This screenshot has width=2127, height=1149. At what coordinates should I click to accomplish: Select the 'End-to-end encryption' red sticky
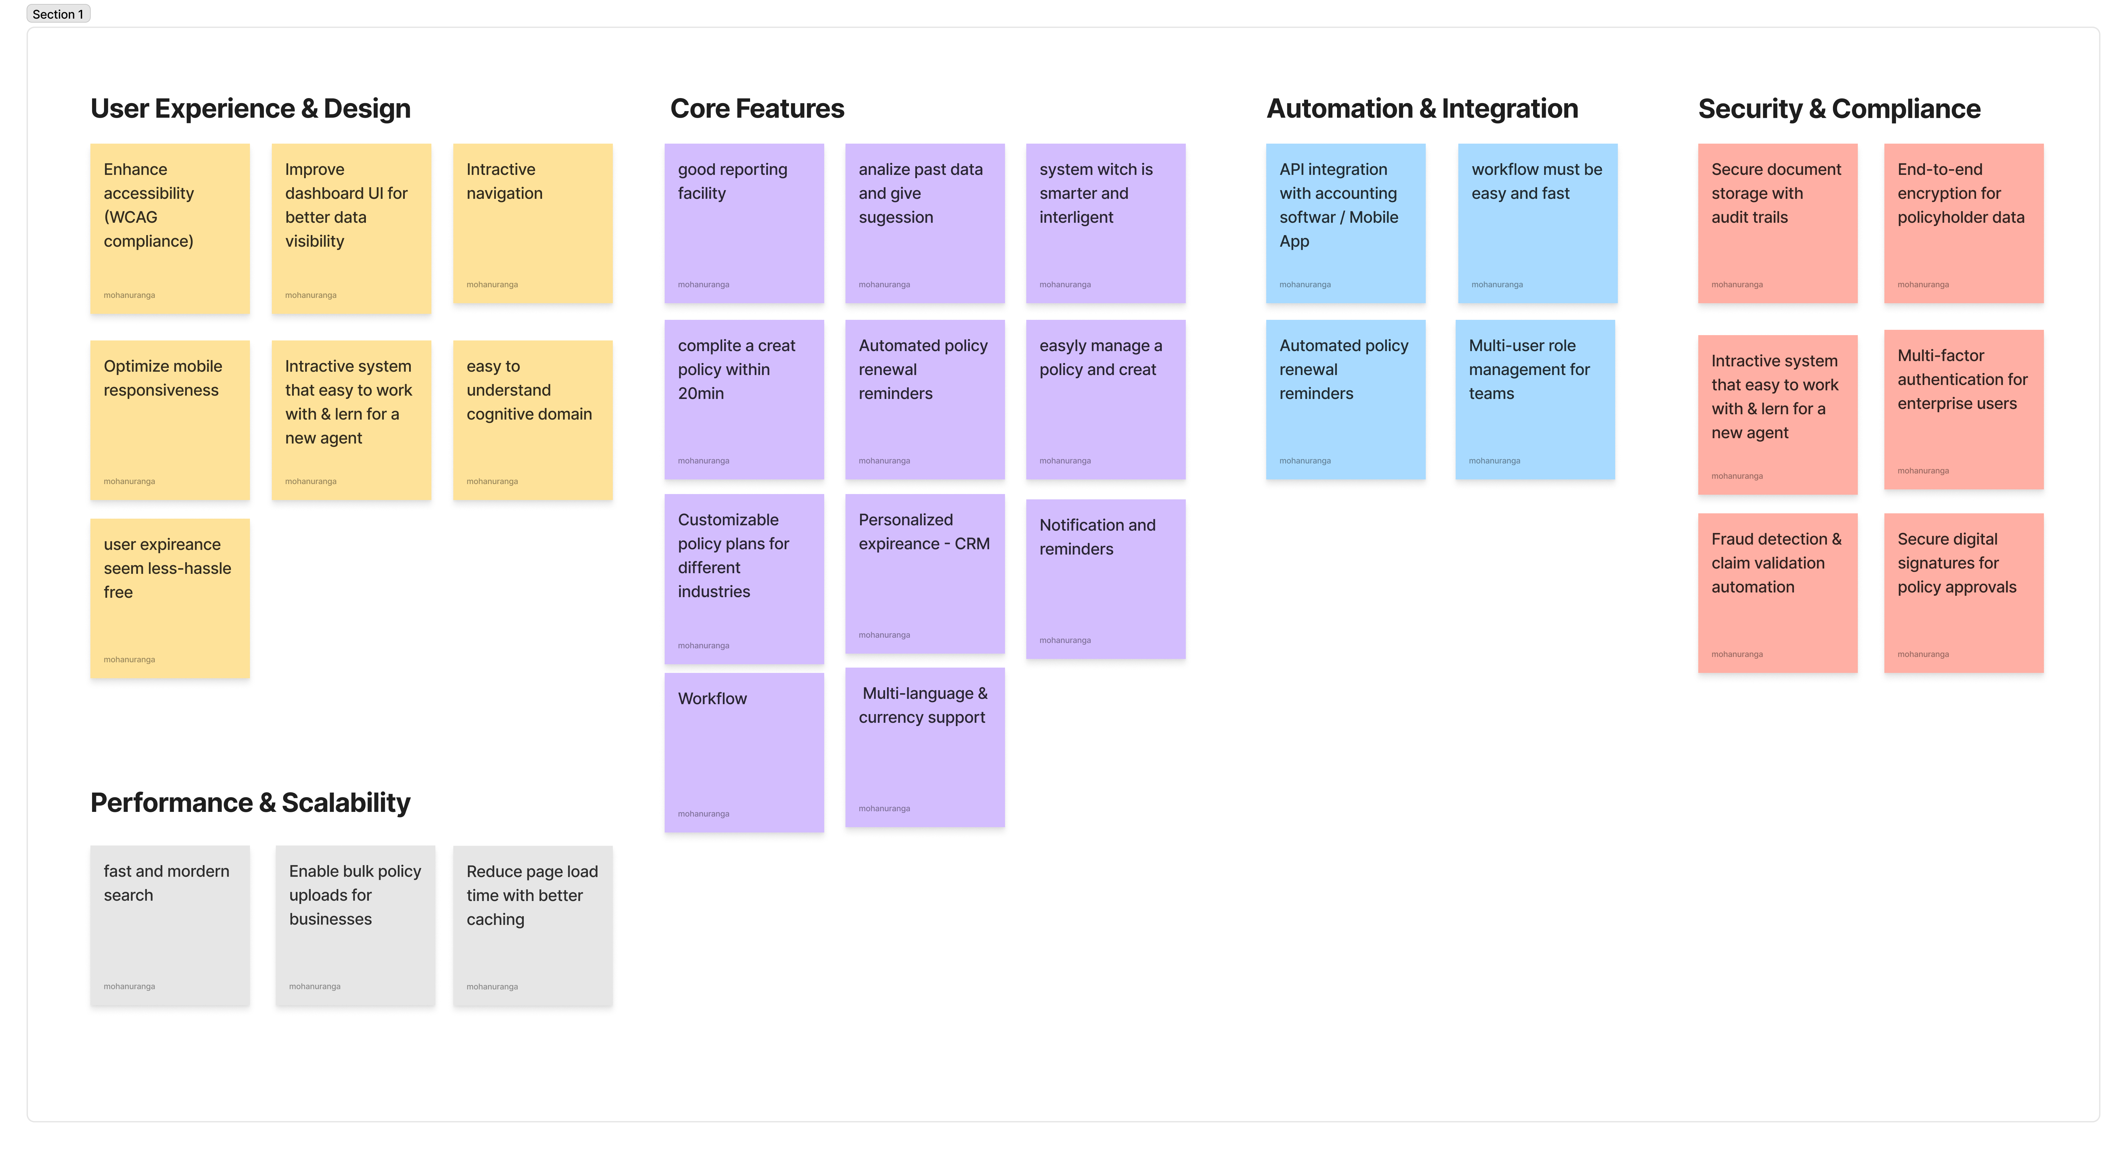[x=1963, y=223]
